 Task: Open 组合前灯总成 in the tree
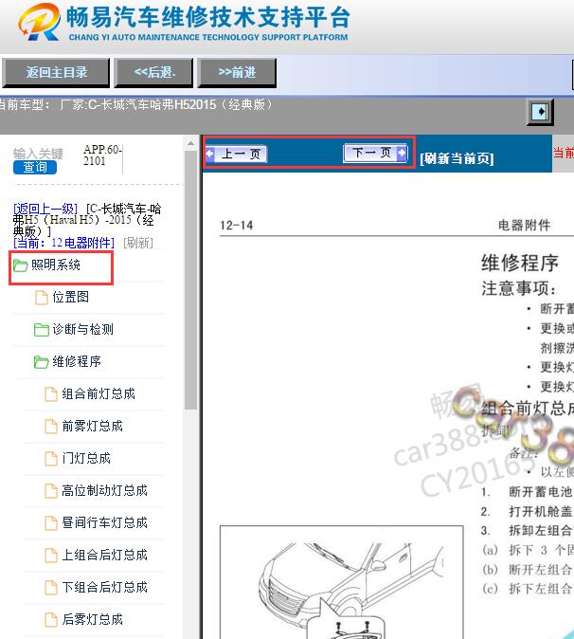click(x=99, y=394)
